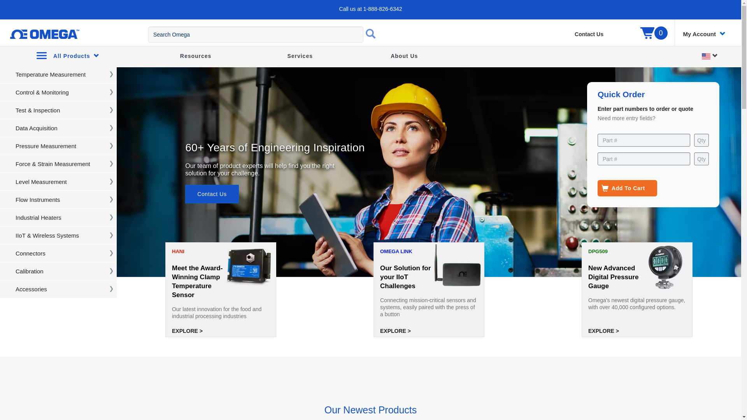Click the hamburger menu icon beside All Products
The image size is (747, 420).
[42, 56]
